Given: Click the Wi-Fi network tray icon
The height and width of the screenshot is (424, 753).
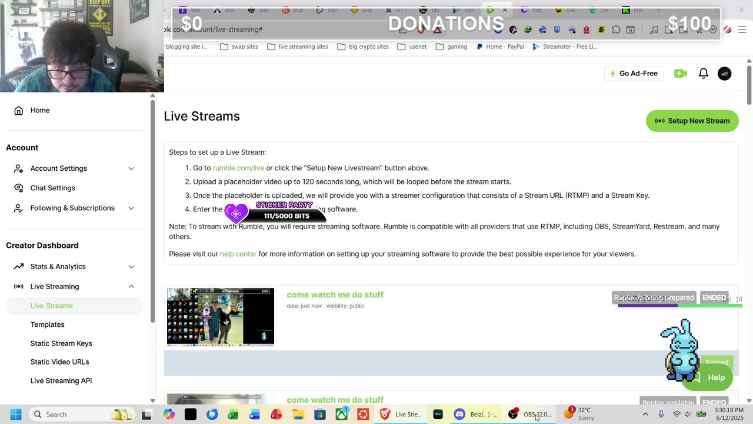Looking at the screenshot, I should tap(677, 415).
